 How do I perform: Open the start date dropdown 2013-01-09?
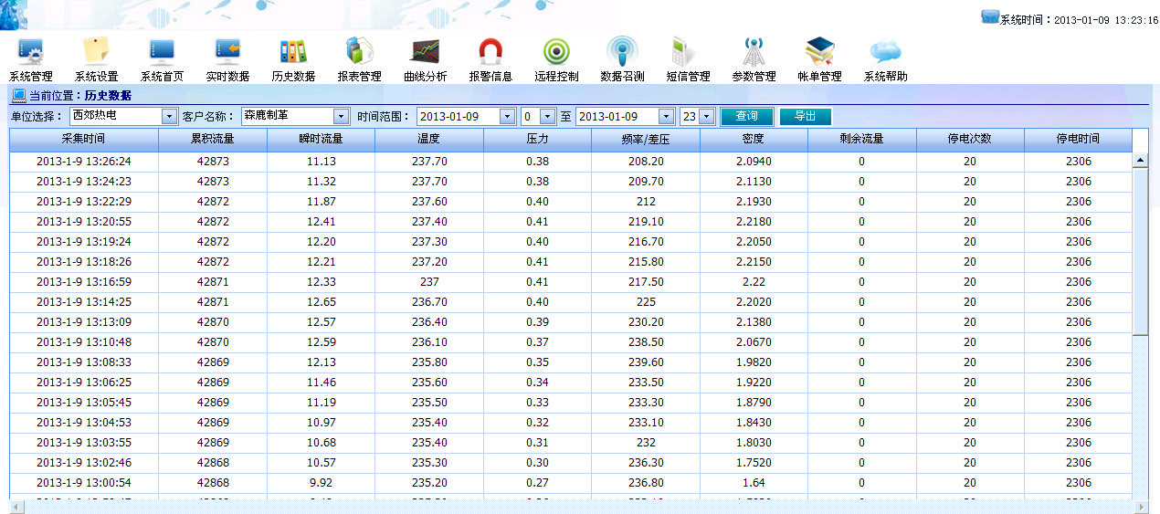pyautogui.click(x=507, y=117)
